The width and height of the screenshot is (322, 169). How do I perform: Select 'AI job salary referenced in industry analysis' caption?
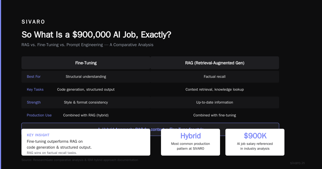255,146
